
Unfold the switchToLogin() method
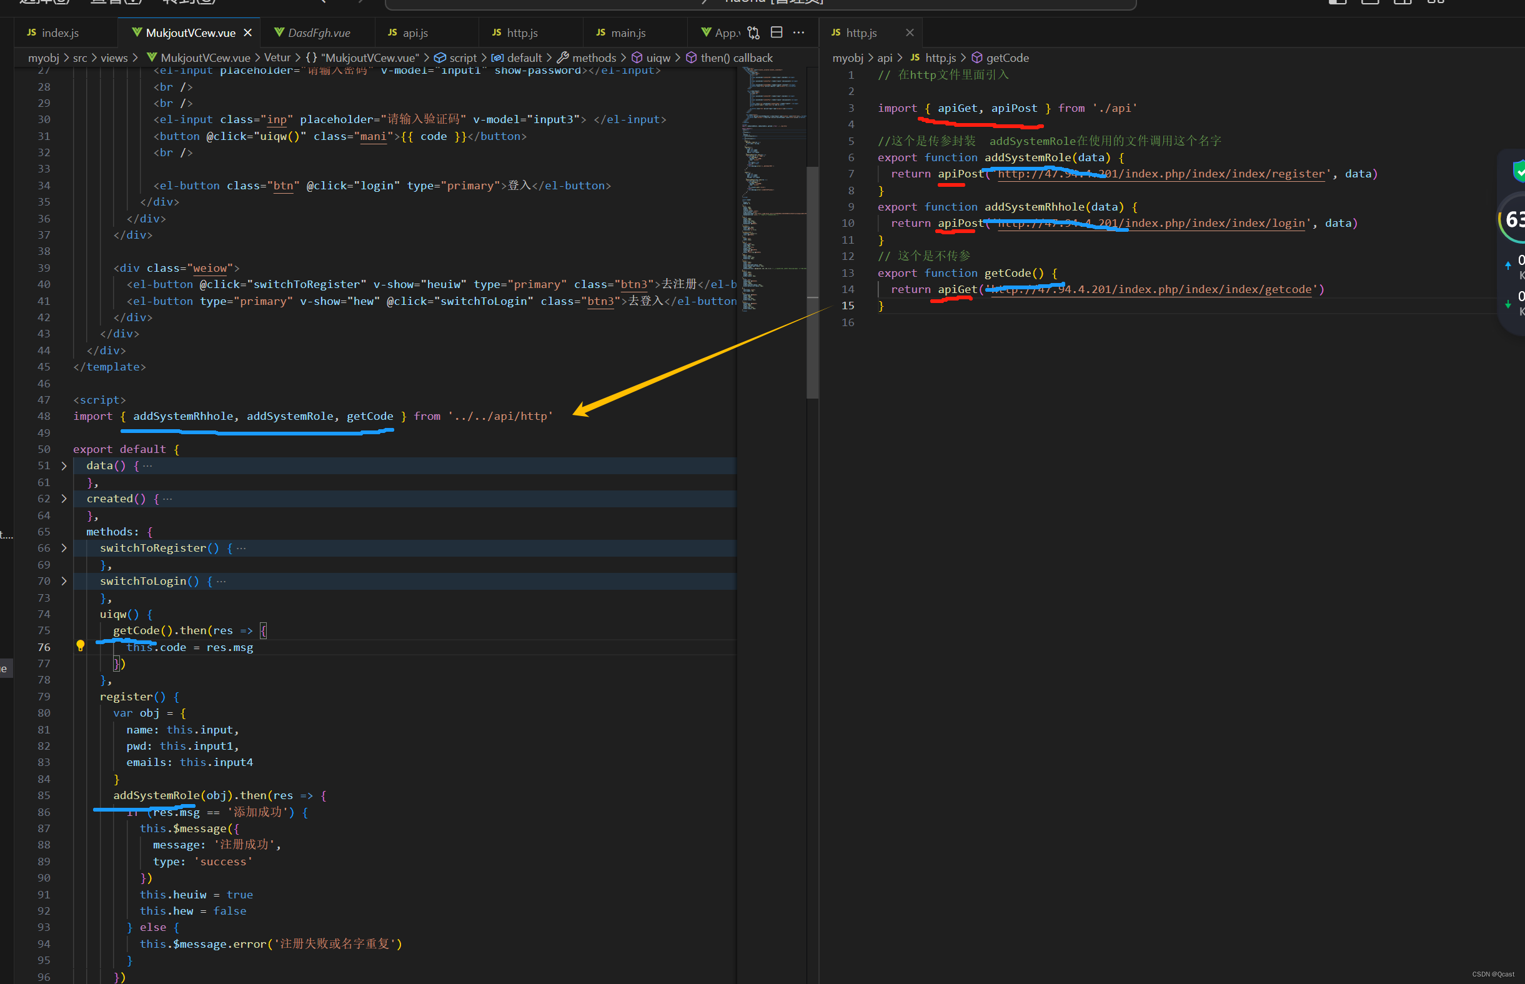tap(64, 582)
